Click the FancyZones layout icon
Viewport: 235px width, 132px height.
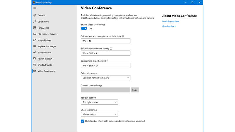35,28
